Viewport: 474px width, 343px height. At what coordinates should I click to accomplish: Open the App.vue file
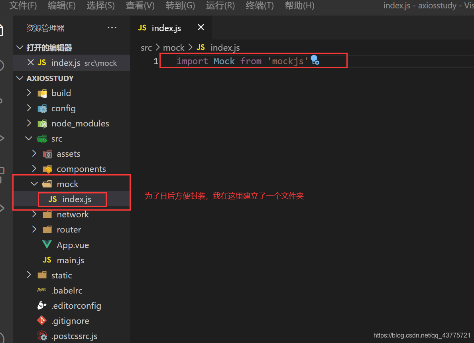[73, 245]
